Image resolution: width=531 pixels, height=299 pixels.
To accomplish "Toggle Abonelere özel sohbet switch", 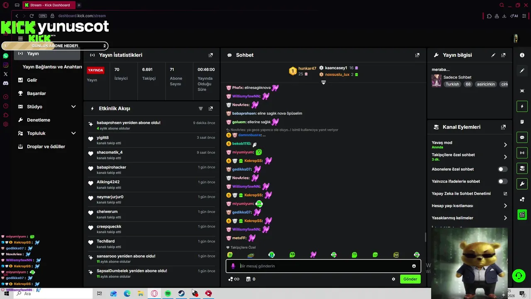I will point(502,169).
